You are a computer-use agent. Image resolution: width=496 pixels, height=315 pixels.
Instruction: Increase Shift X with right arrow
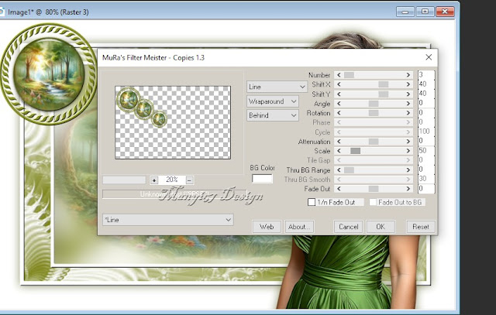pos(408,84)
